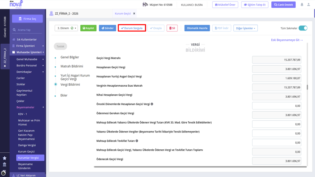The height and width of the screenshot is (177, 315).
Task: Go to Yurt İçi Asgari Kurum Geçici Vergi section
Action: pyautogui.click(x=75, y=77)
